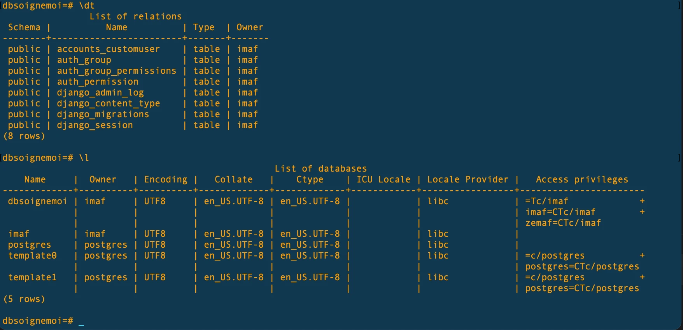Click the Schema column header

coord(24,27)
